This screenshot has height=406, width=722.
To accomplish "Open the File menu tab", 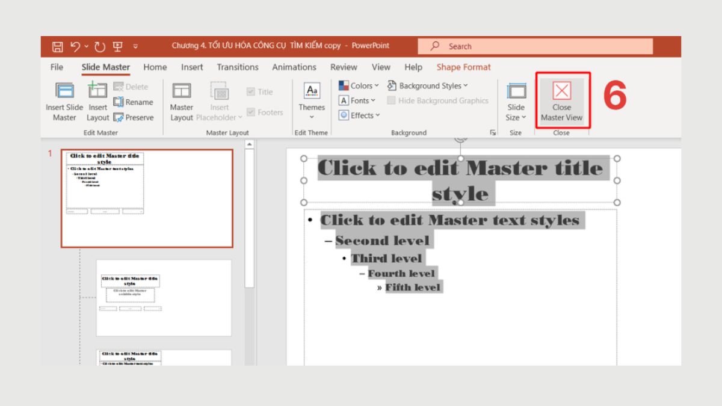I will (57, 67).
